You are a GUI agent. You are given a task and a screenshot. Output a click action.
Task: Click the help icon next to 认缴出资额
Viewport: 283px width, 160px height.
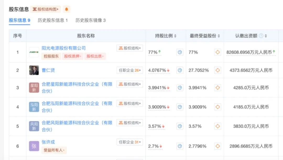click(261, 36)
